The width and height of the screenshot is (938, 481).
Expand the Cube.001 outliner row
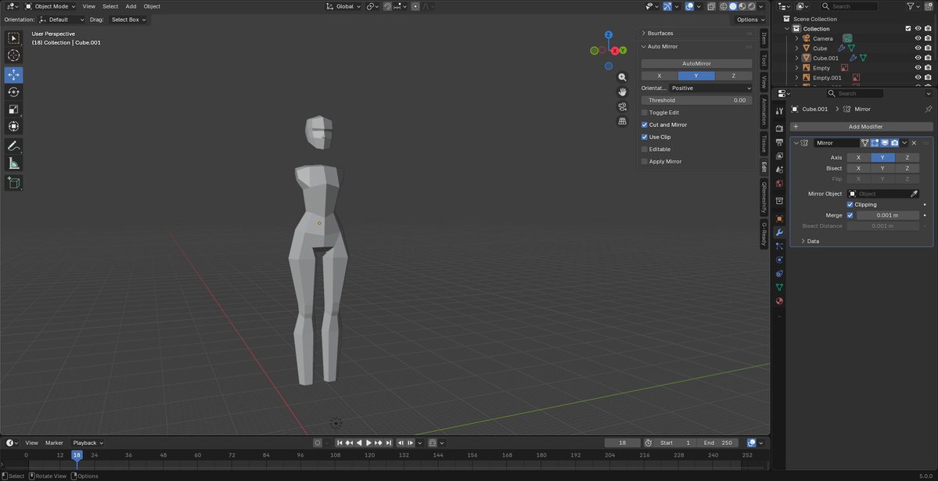pos(797,58)
